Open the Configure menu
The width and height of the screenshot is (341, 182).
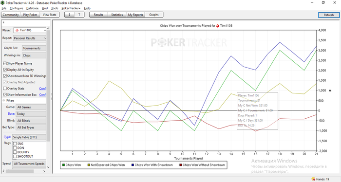coord(16,8)
